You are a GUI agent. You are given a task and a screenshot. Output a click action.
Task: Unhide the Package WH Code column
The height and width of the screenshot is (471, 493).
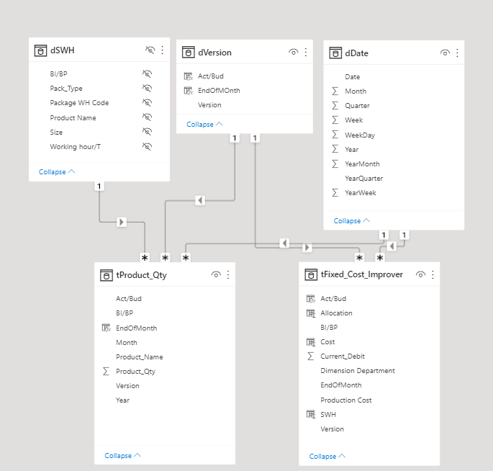(147, 103)
